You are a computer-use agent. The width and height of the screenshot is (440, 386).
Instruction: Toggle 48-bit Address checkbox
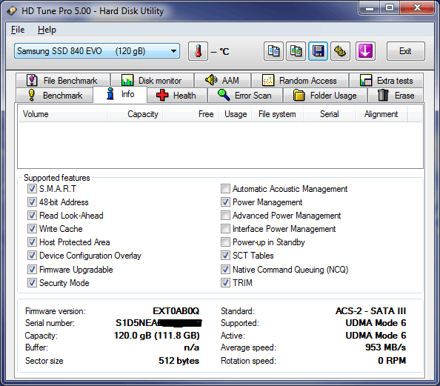[x=32, y=202]
